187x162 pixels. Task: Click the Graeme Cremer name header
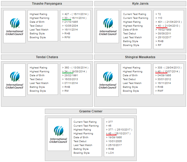(x=91, y=111)
